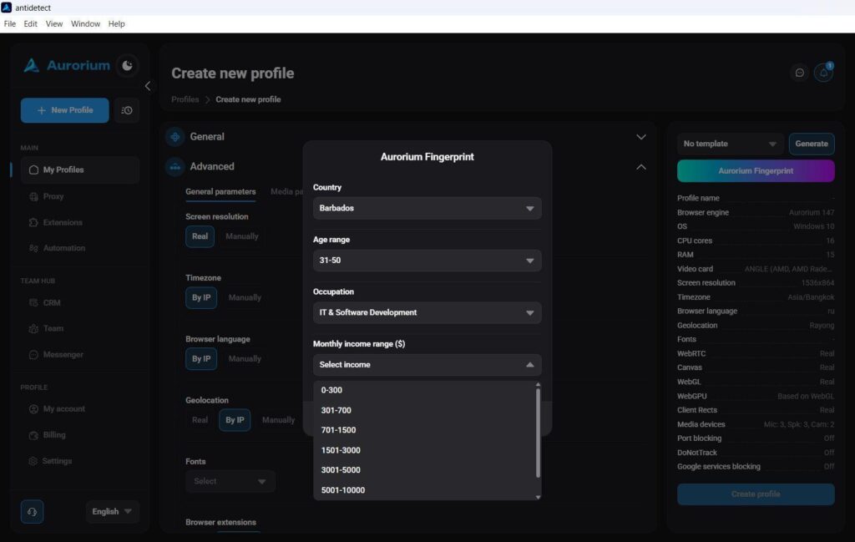Click the Proxy globe icon

pos(33,196)
